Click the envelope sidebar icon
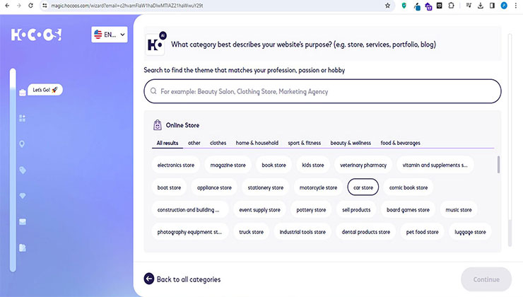This screenshot has width=523, height=297. pos(23,222)
